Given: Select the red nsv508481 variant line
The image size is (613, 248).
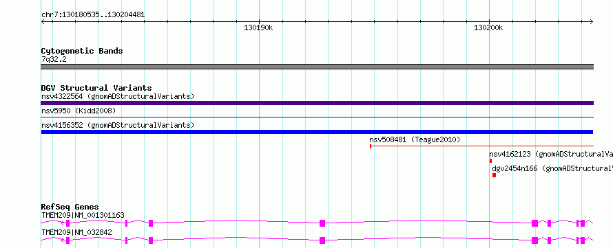Looking at the screenshot, I should (x=481, y=146).
